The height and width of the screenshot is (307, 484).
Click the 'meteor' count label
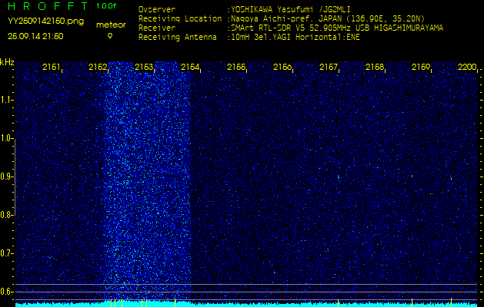tap(111, 25)
